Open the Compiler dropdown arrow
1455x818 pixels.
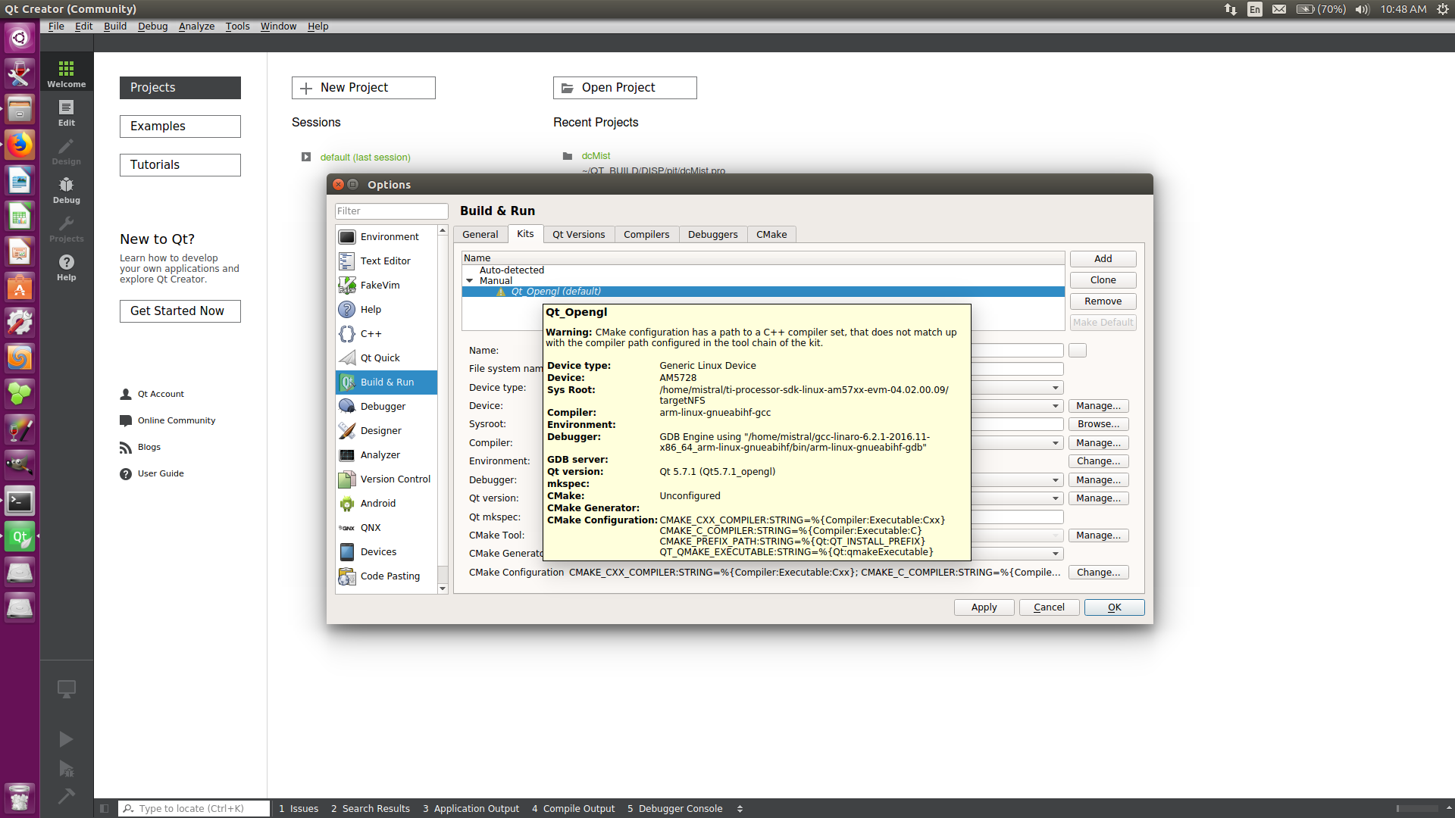(1055, 443)
